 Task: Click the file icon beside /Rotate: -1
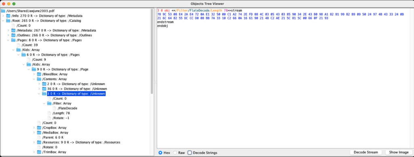click(x=49, y=118)
